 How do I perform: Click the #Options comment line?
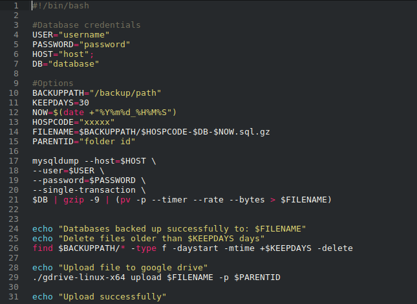point(52,83)
